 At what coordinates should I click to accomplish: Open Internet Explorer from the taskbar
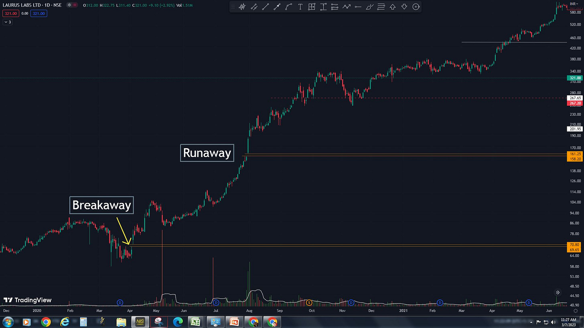(65, 322)
